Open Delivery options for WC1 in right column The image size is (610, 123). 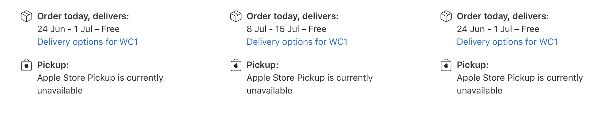point(507,42)
